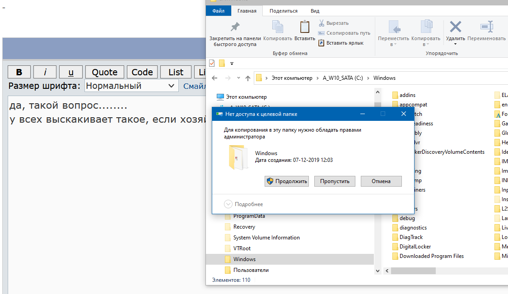Click the Copy path icon
Image resolution: width=508 pixels, height=294 pixels.
pyautogui.click(x=321, y=33)
